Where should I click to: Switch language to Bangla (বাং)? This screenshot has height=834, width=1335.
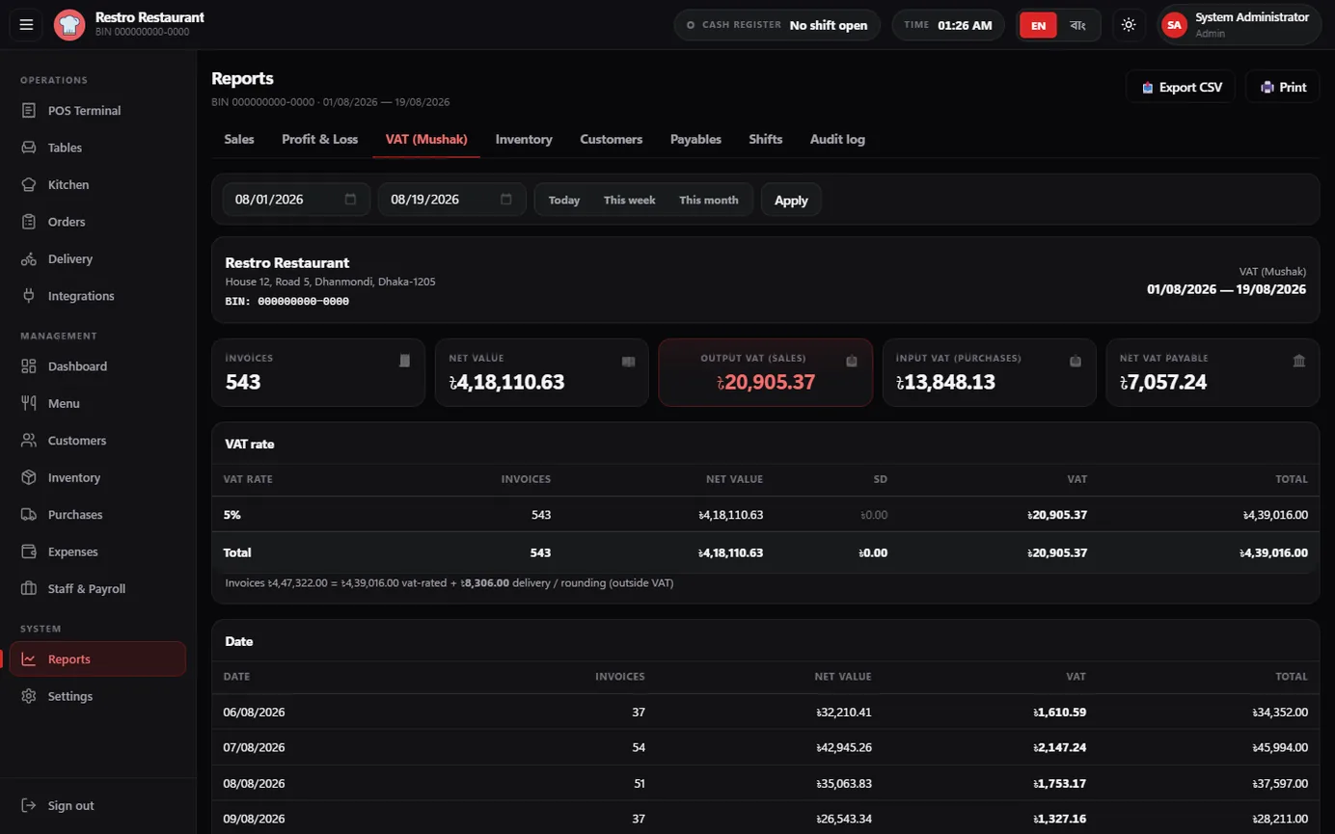coord(1078,26)
